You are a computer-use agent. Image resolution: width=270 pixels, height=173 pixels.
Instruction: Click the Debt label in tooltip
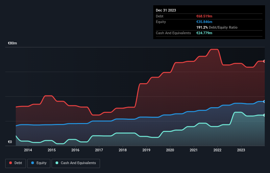click(x=160, y=16)
